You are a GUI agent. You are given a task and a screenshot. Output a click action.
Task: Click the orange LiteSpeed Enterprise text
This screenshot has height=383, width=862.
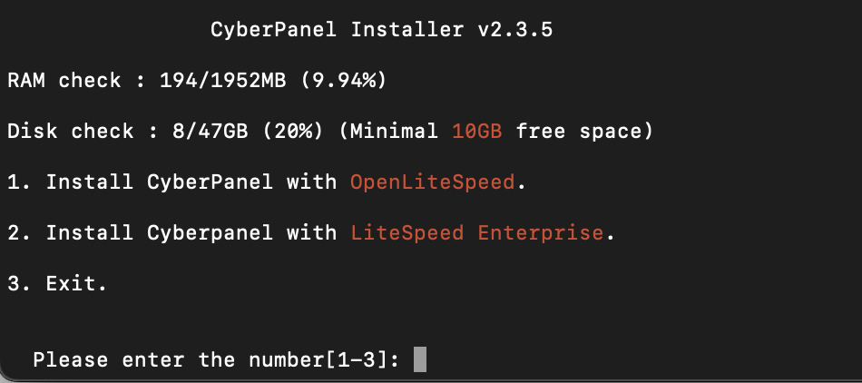pyautogui.click(x=477, y=233)
